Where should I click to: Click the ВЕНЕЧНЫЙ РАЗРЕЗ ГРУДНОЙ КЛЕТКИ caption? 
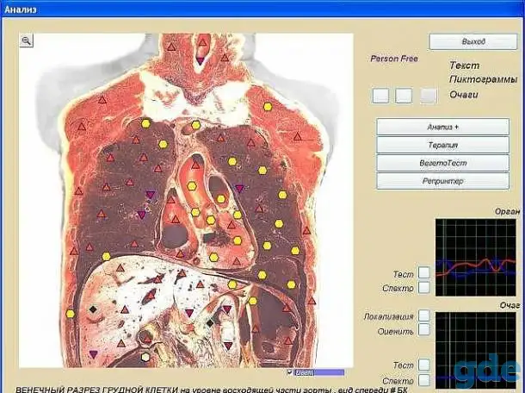[97, 390]
